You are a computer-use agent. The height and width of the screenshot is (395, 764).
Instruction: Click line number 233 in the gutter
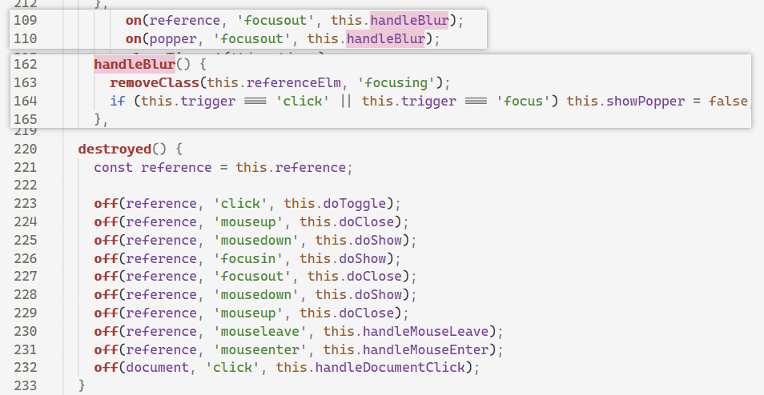(x=26, y=385)
